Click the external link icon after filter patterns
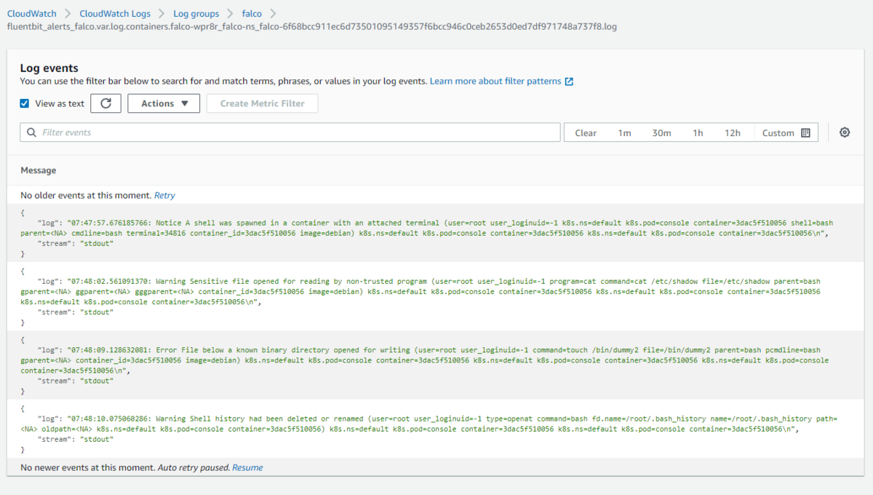Viewport: 873px width, 495px height. click(x=570, y=82)
